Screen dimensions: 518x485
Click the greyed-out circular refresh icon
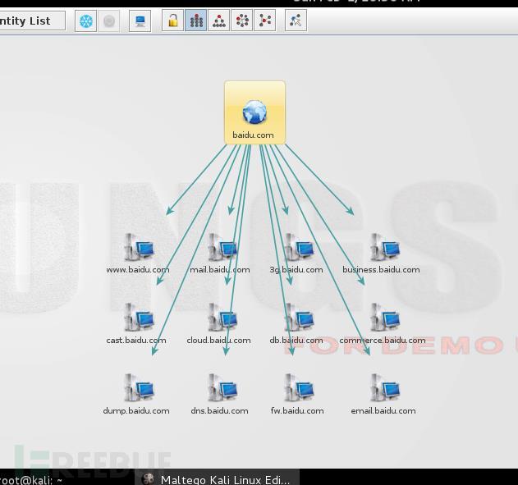tap(109, 21)
